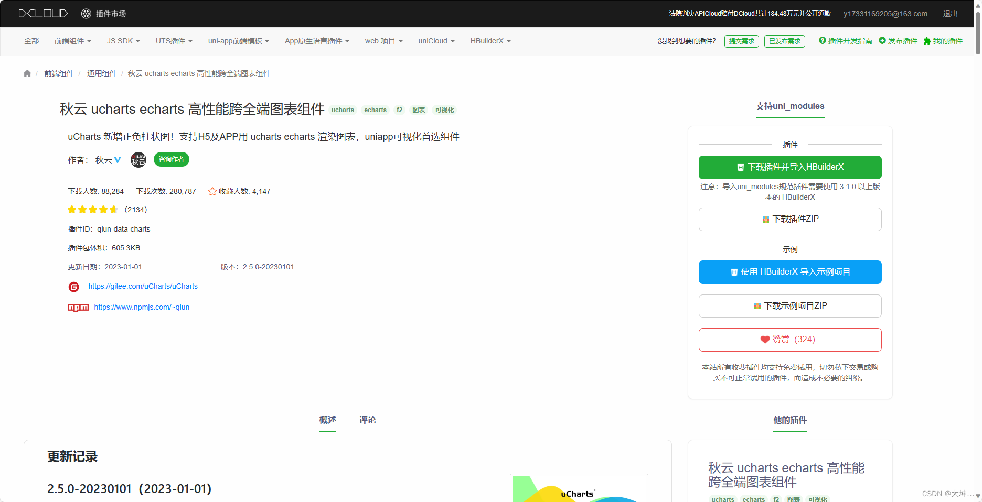Go to the home breadcrumb icon
This screenshot has width=982, height=502.
point(27,73)
